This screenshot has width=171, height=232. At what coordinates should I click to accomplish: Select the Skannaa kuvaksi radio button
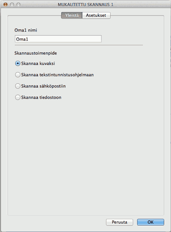18,64
